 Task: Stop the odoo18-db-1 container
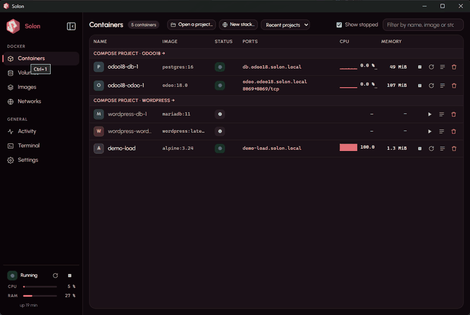pos(419,67)
